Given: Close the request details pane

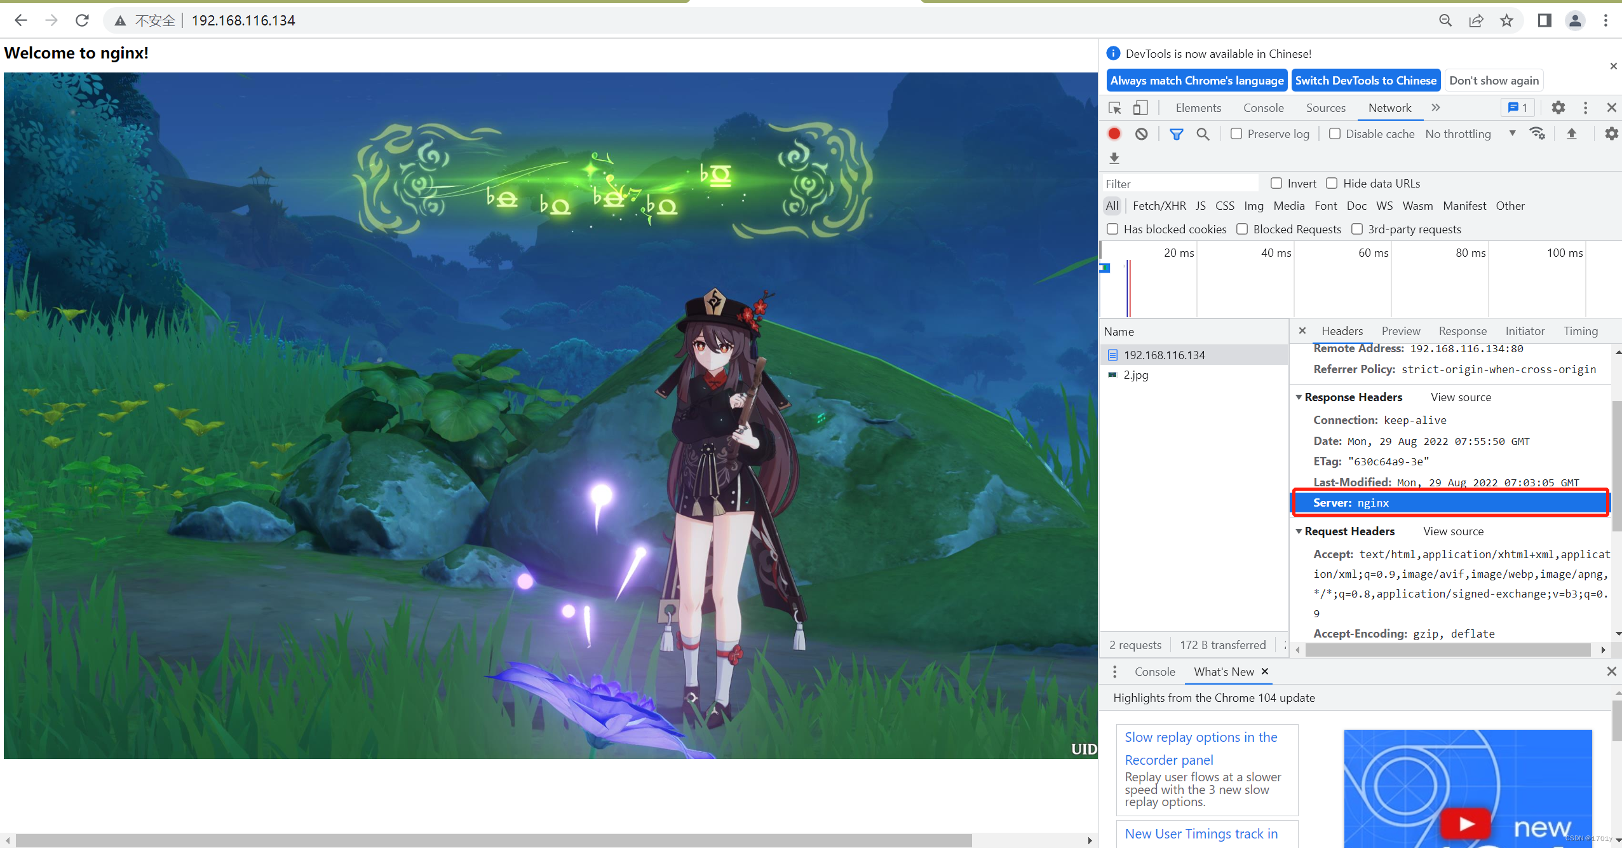Looking at the screenshot, I should [1302, 331].
